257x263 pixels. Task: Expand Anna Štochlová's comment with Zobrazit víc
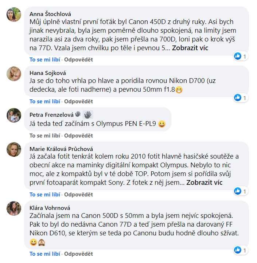pyautogui.click(x=190, y=48)
